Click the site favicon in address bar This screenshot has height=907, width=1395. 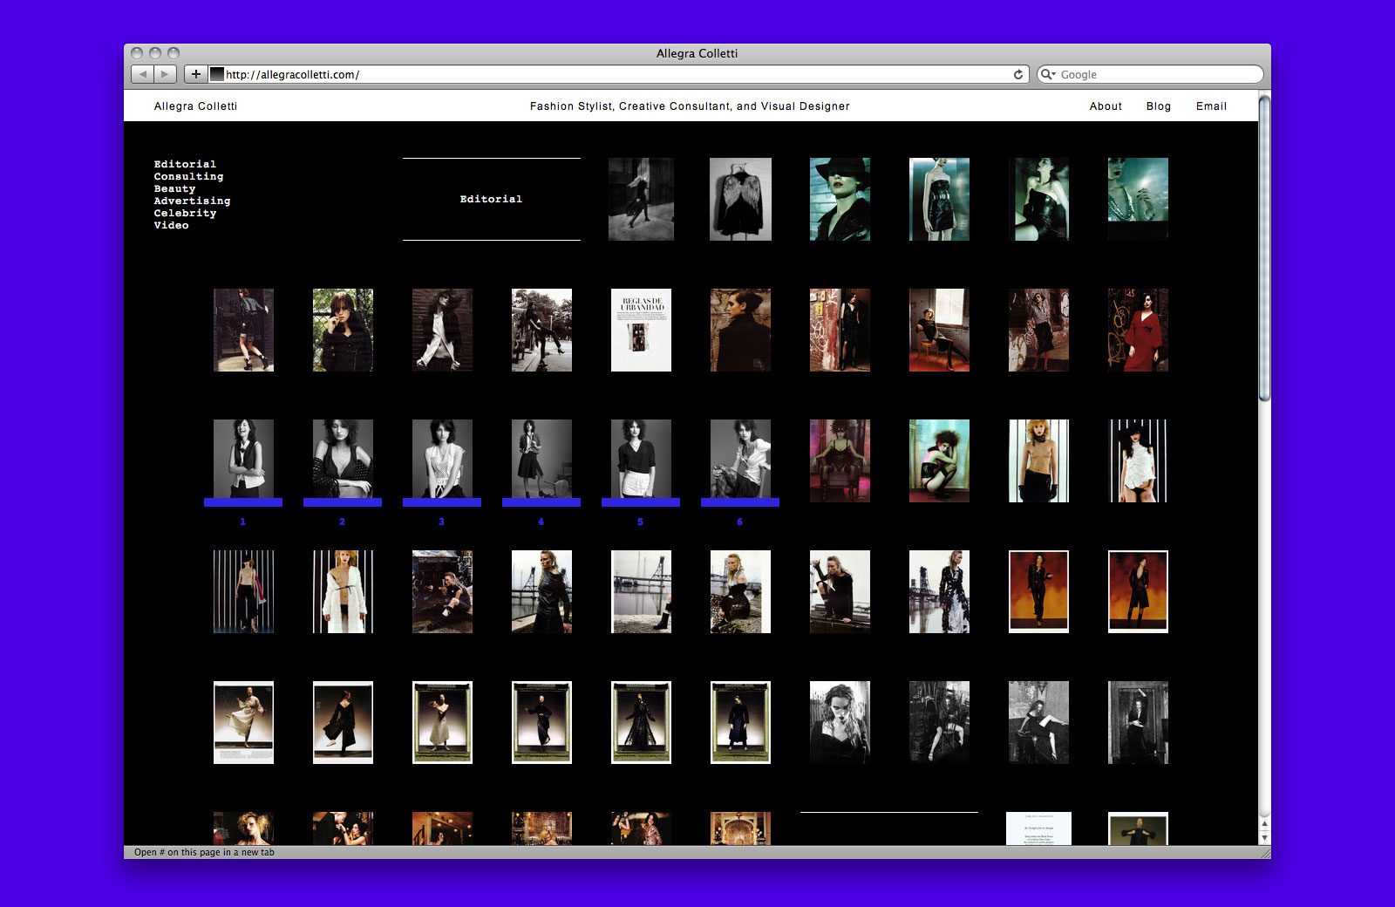(x=217, y=74)
